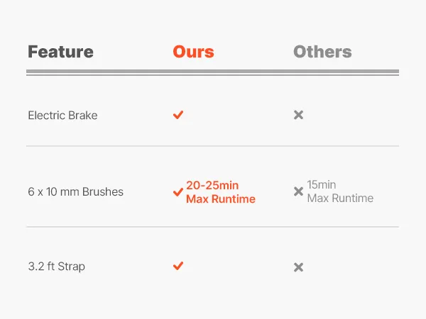Click the divider line below Brushes row

[x=212, y=227]
